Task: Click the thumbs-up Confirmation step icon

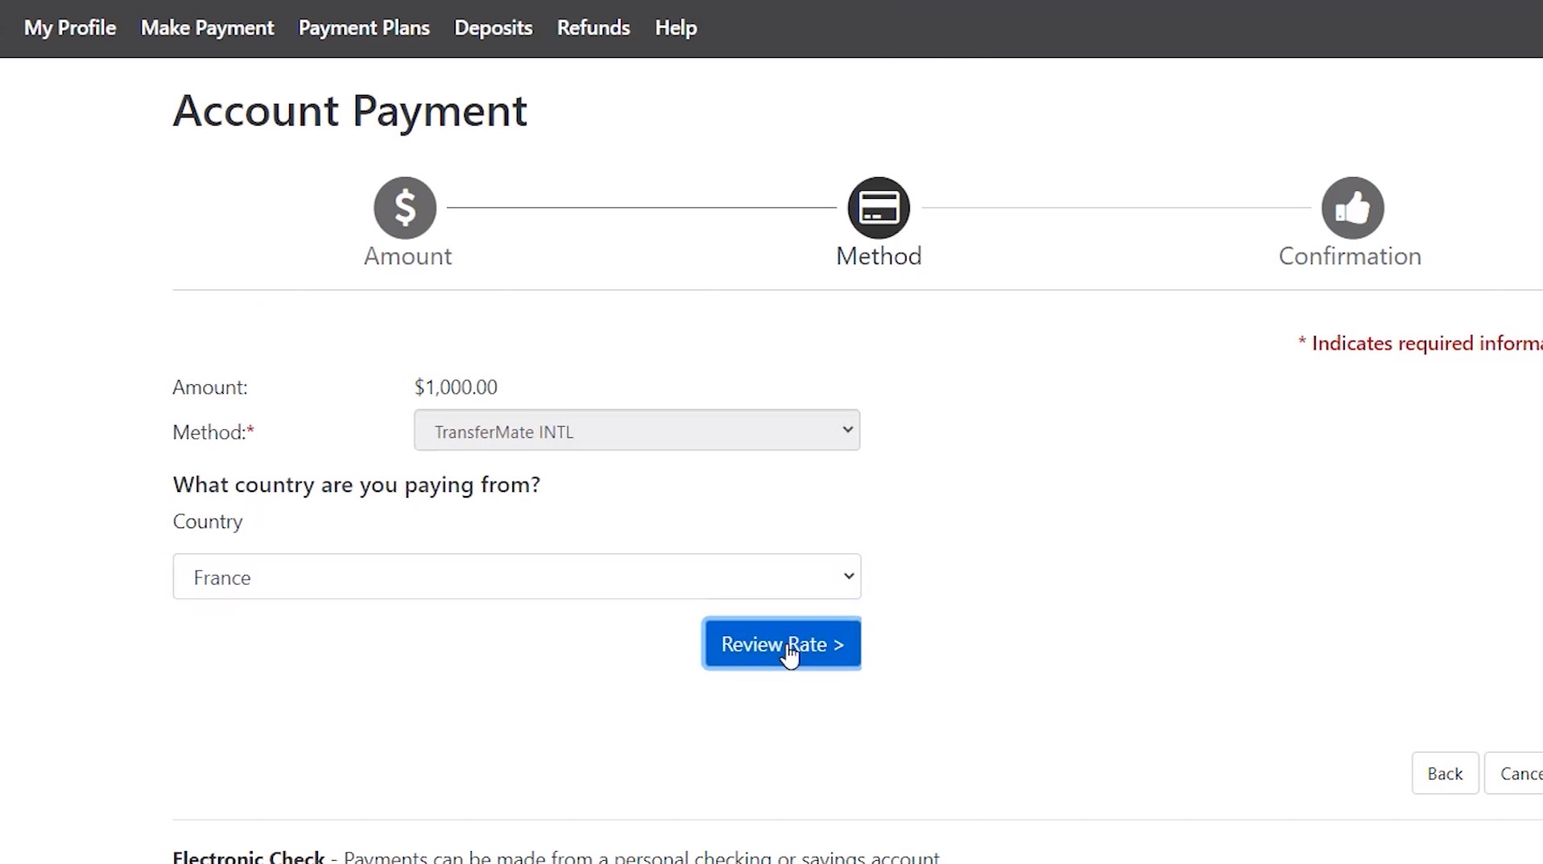Action: tap(1352, 208)
